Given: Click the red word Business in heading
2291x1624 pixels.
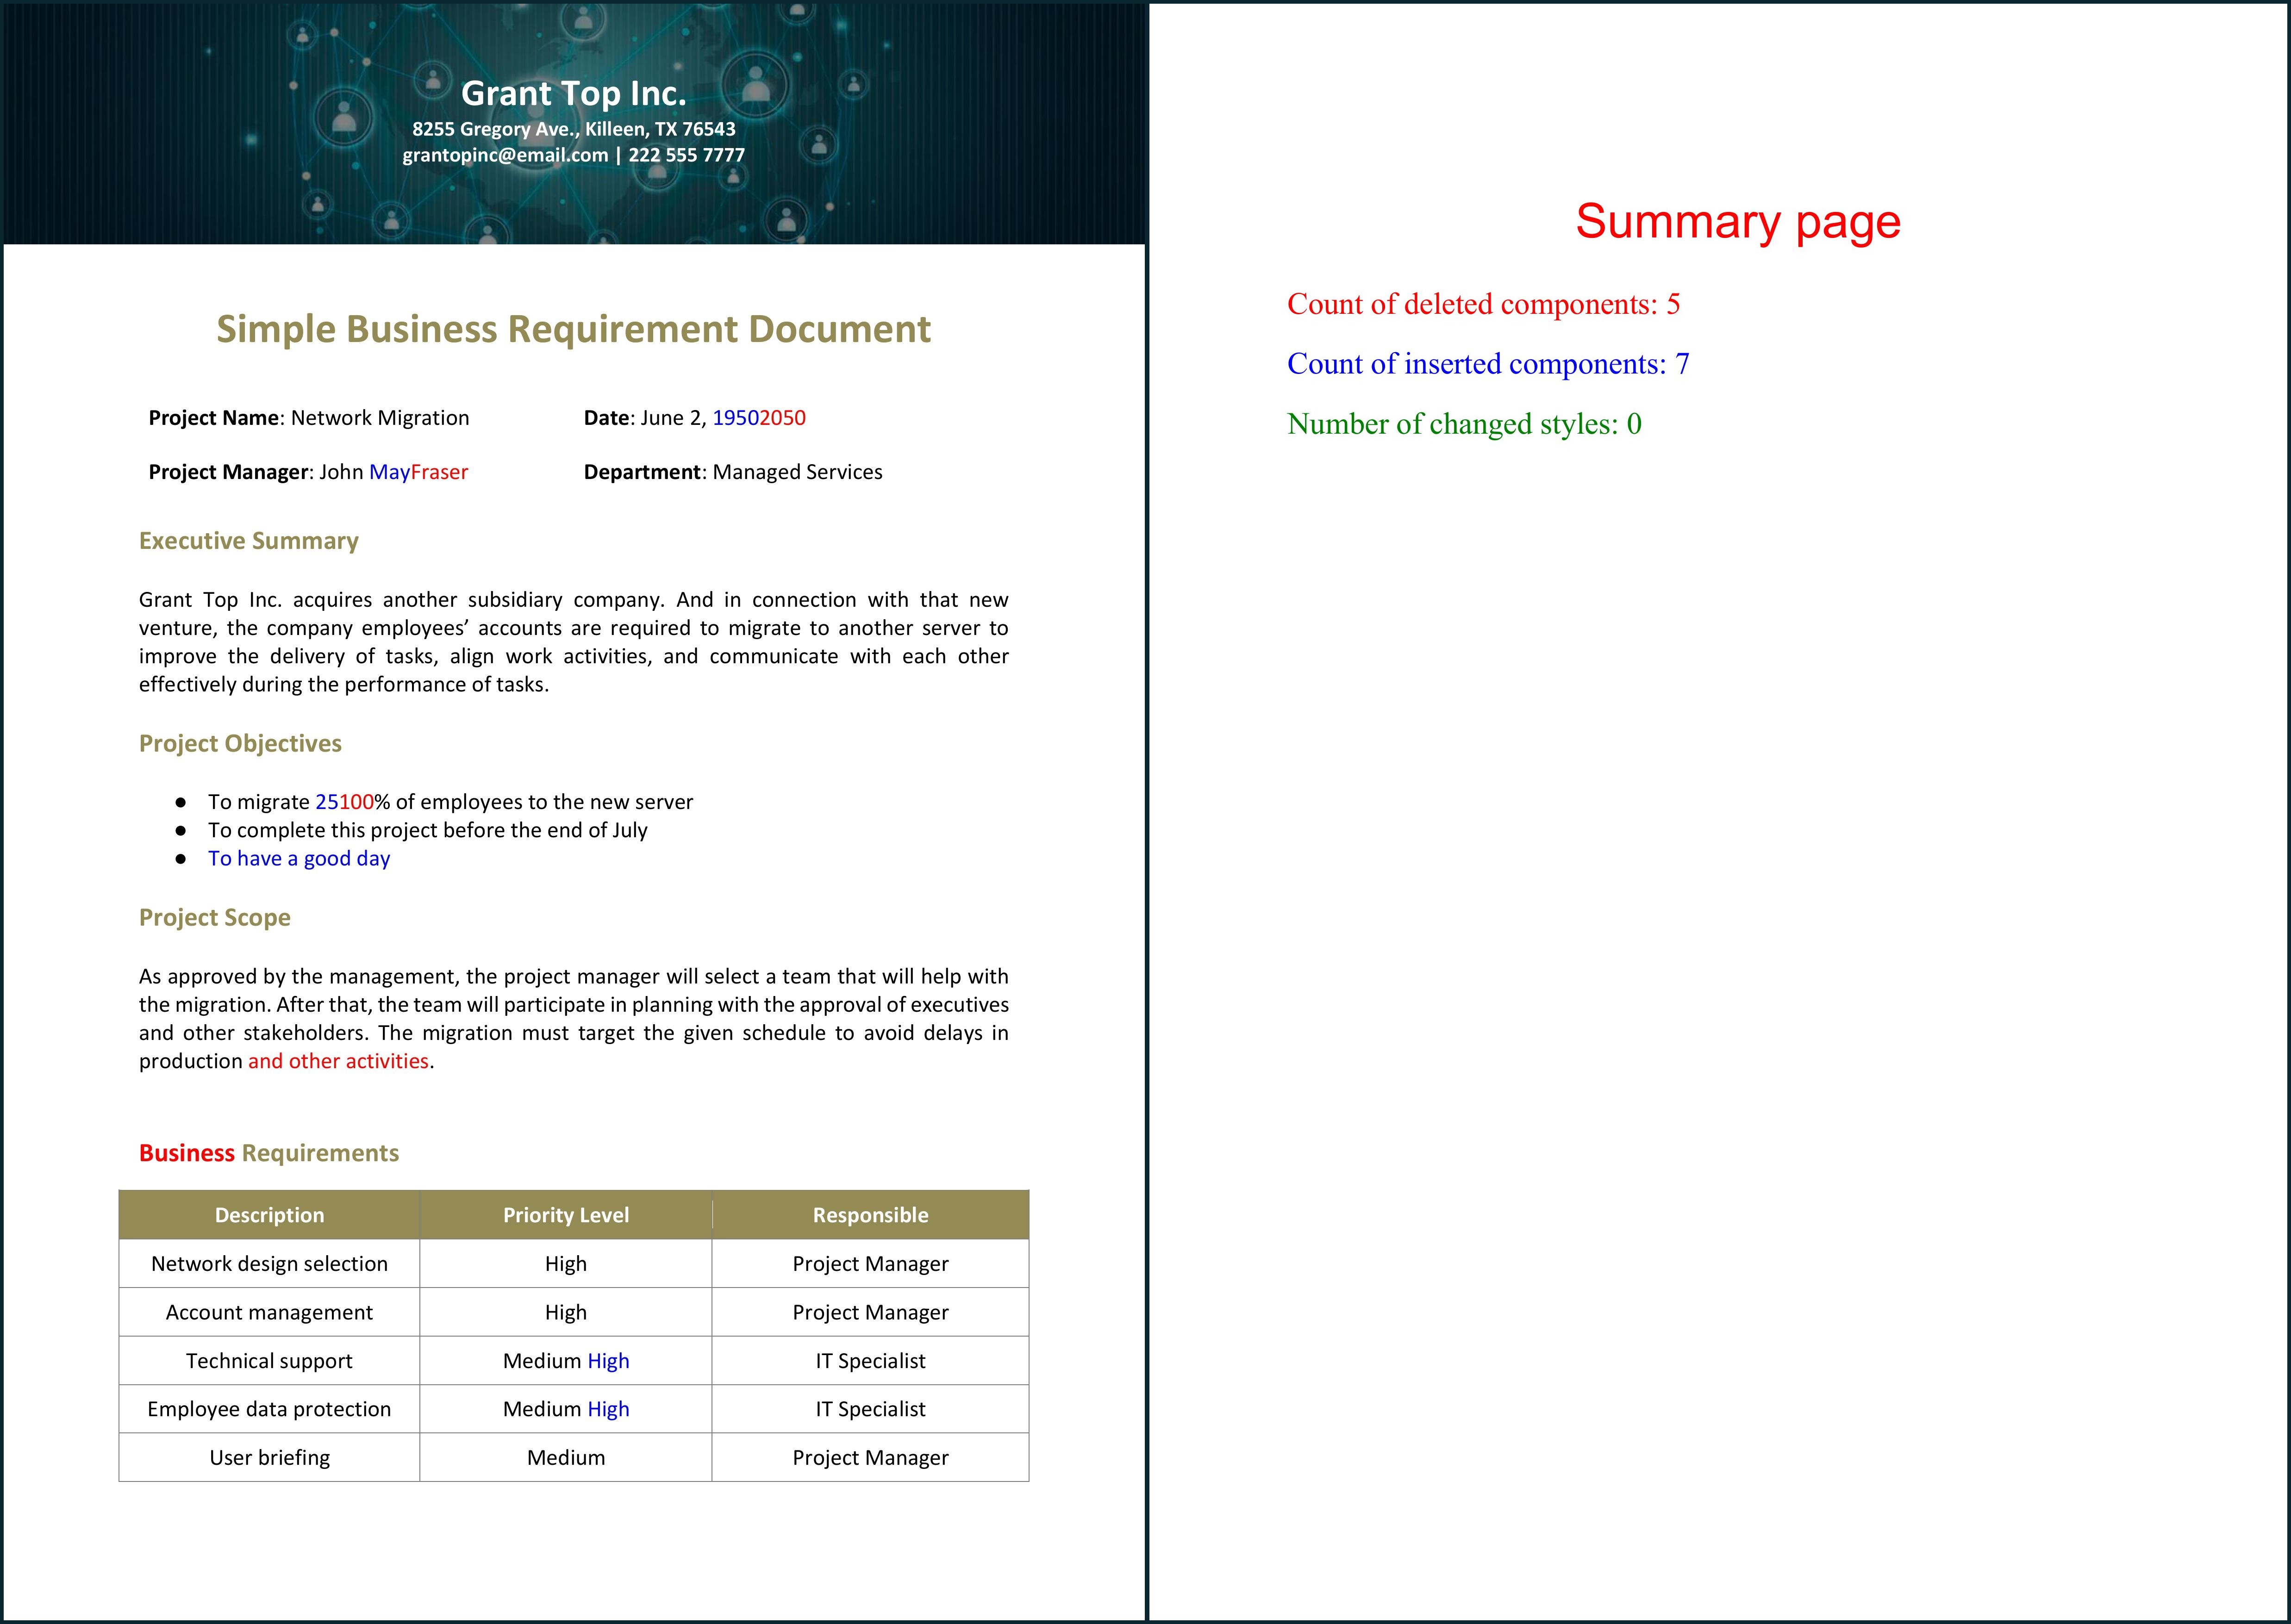Looking at the screenshot, I should (x=186, y=1153).
